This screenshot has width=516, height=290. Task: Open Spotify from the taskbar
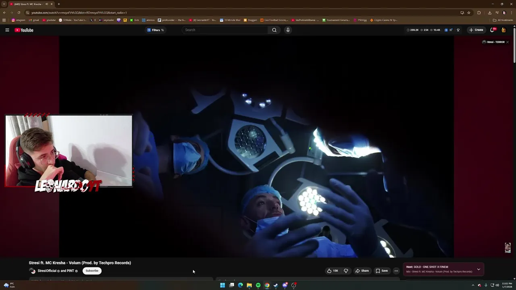258,285
